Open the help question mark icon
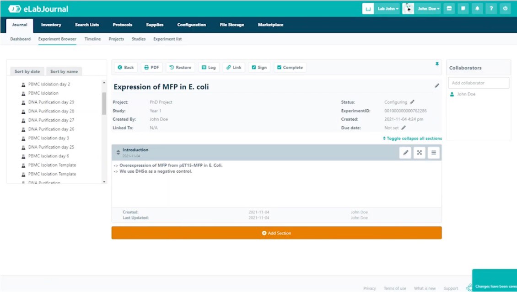The image size is (517, 292). click(x=491, y=8)
